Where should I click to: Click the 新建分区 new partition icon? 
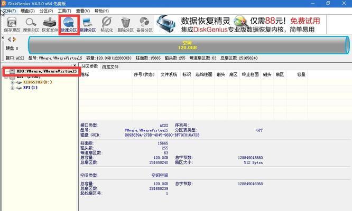click(x=88, y=25)
